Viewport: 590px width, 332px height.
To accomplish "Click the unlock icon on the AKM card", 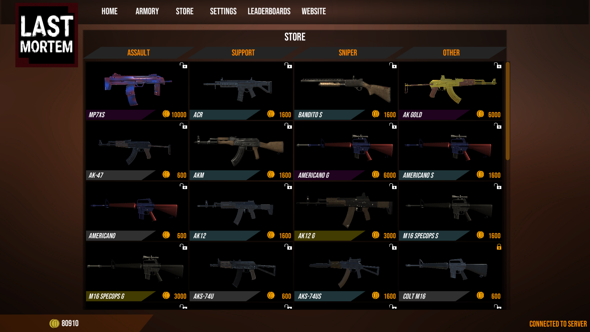I will 288,126.
